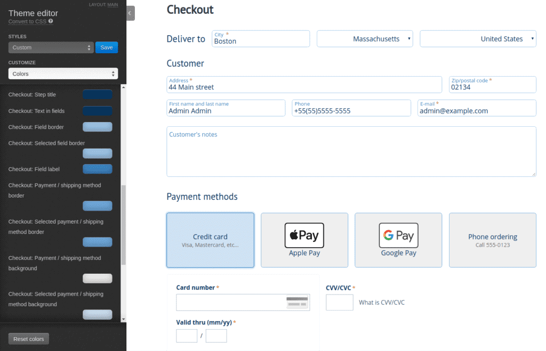Save the custom theme style
Screen dimensions: 546x351
click(x=107, y=47)
